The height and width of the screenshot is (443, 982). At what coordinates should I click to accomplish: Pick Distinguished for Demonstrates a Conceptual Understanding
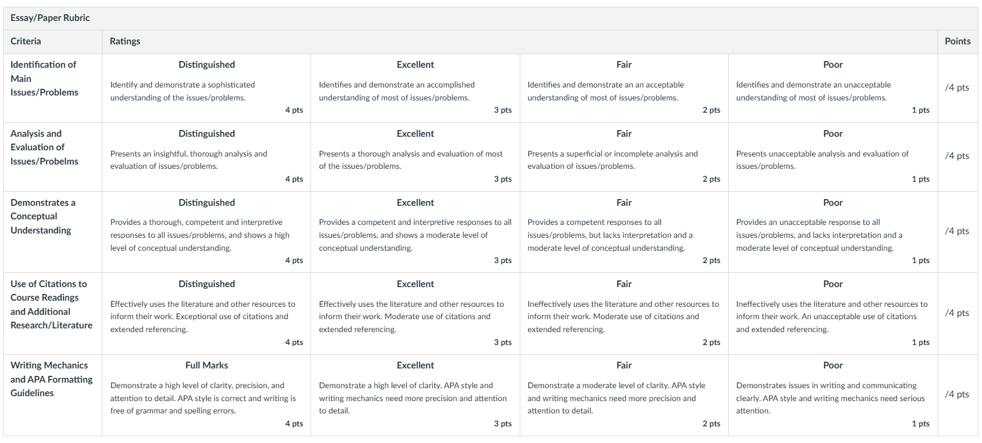206,232
